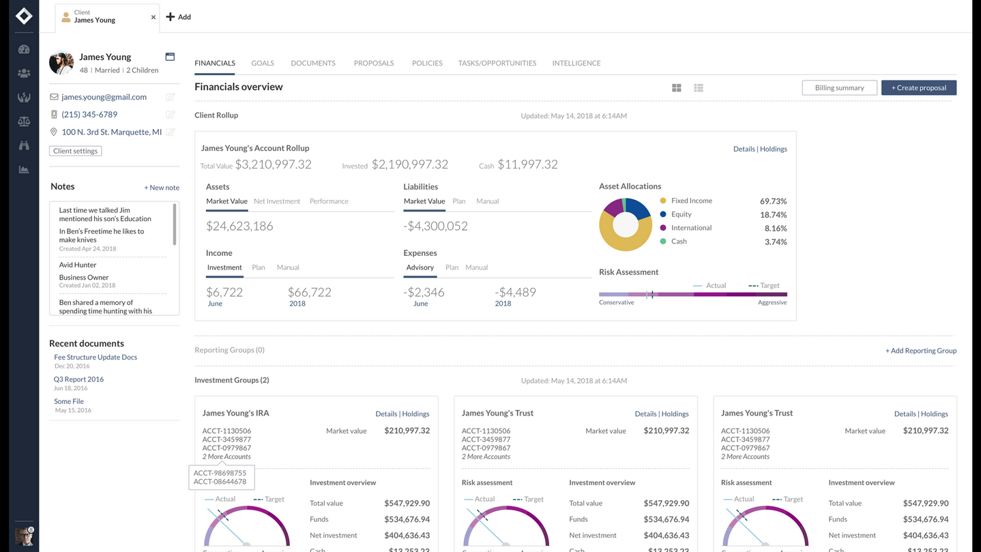Screen dimensions: 981x552
Task: Click the edit icon beside the email address
Action: (170, 97)
